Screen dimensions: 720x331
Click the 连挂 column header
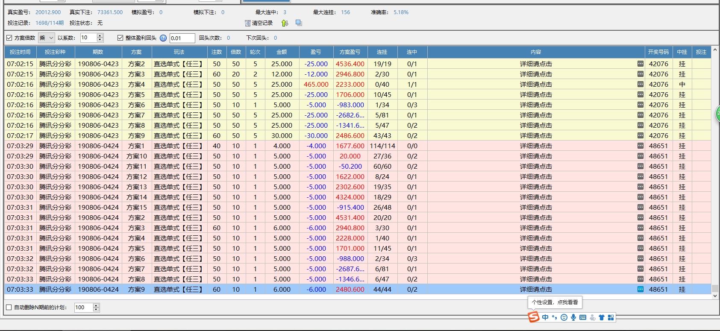[x=382, y=52]
